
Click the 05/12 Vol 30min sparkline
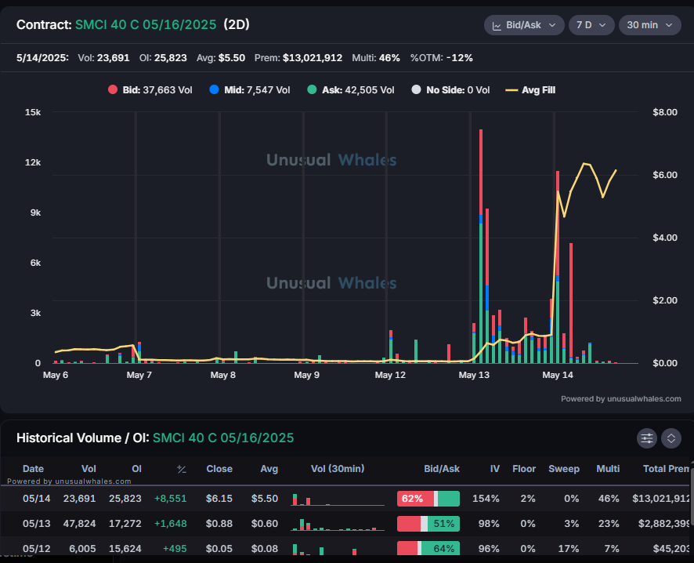coord(338,549)
